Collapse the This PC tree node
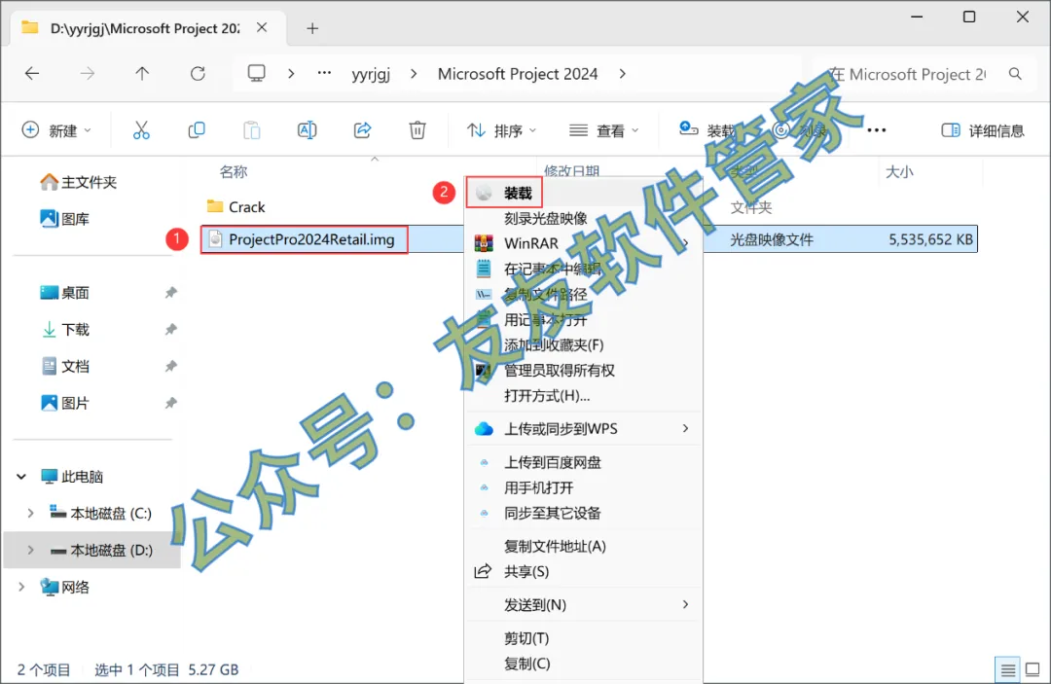 point(21,477)
